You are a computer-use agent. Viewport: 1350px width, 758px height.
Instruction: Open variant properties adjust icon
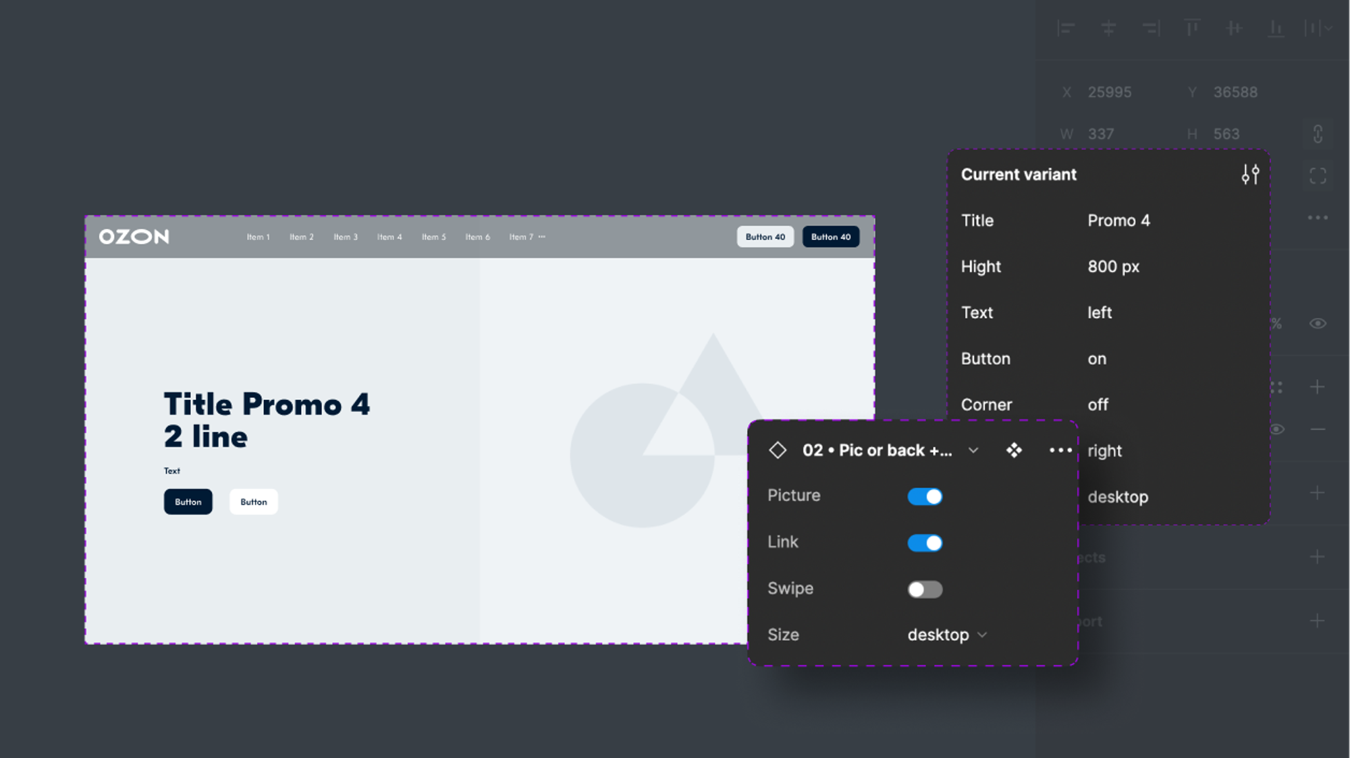click(x=1250, y=175)
